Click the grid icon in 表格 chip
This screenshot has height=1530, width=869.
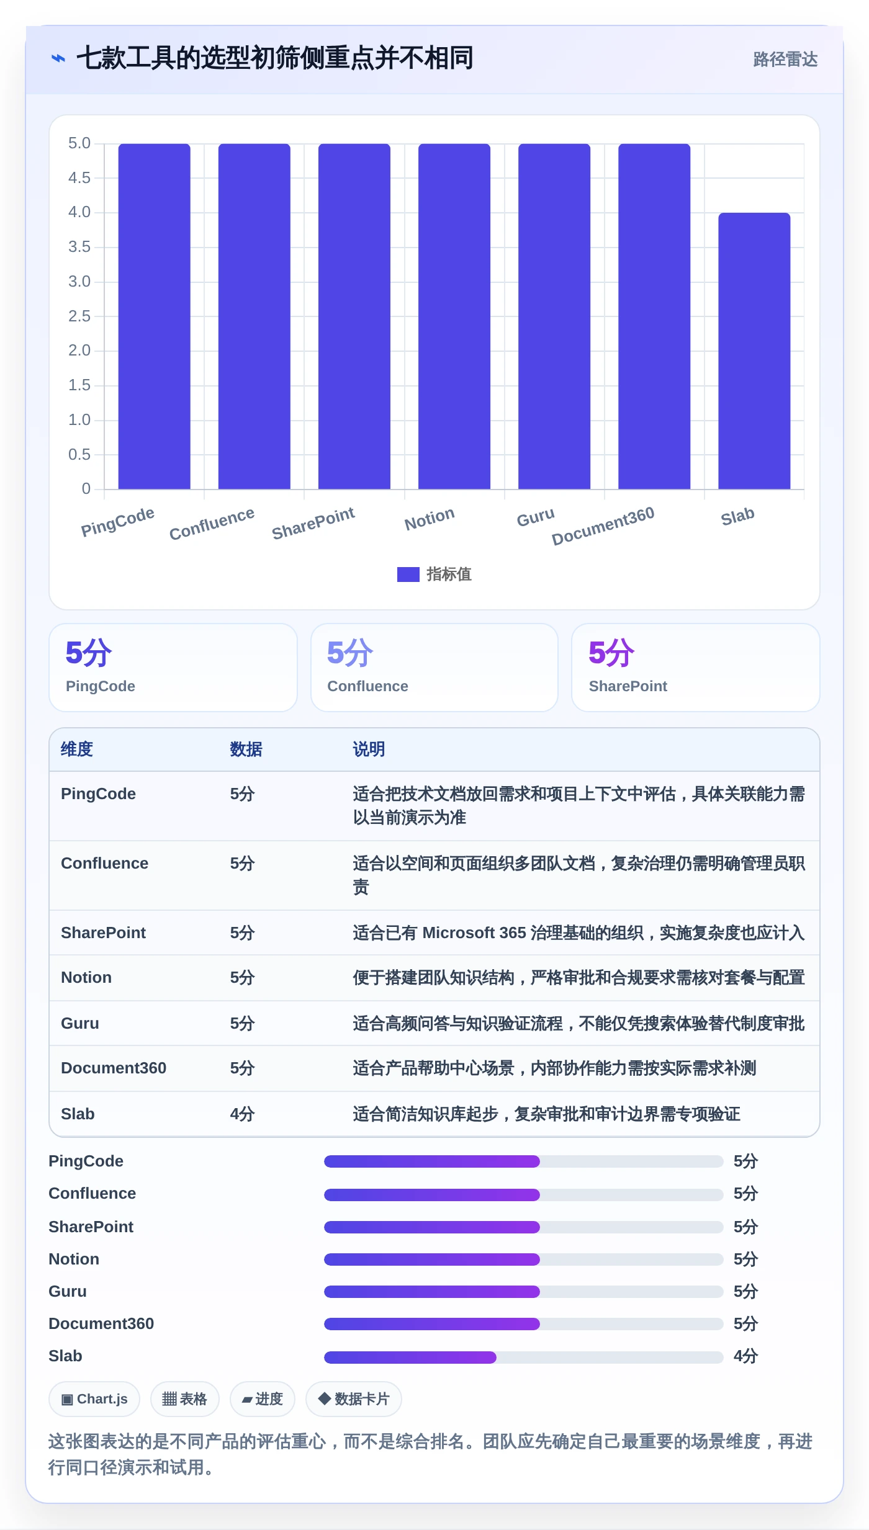[169, 1399]
